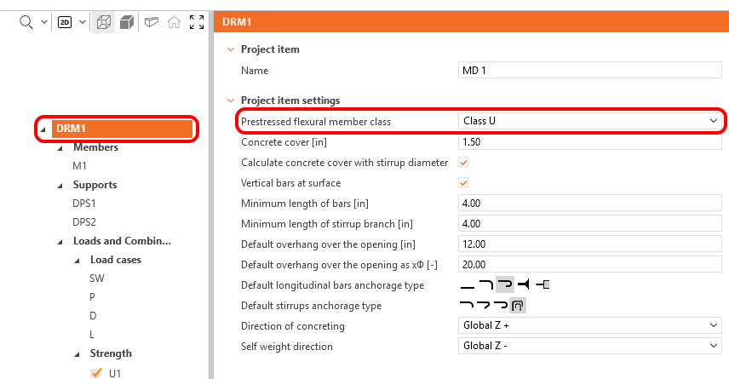
Task: Select the solid cube view icon
Action: [x=126, y=22]
